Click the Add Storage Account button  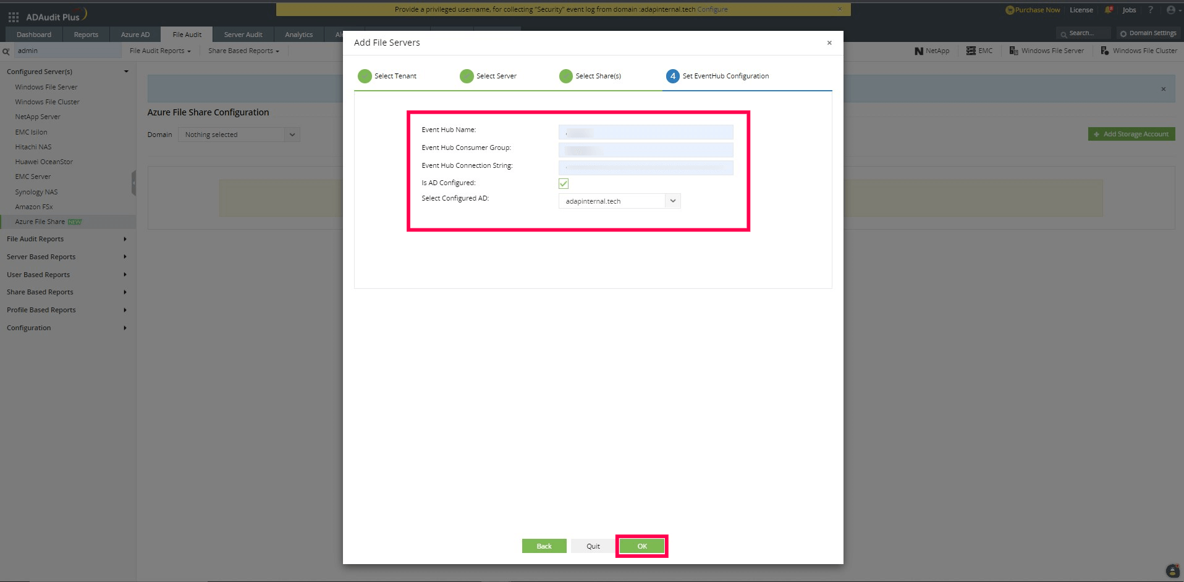[1131, 133]
